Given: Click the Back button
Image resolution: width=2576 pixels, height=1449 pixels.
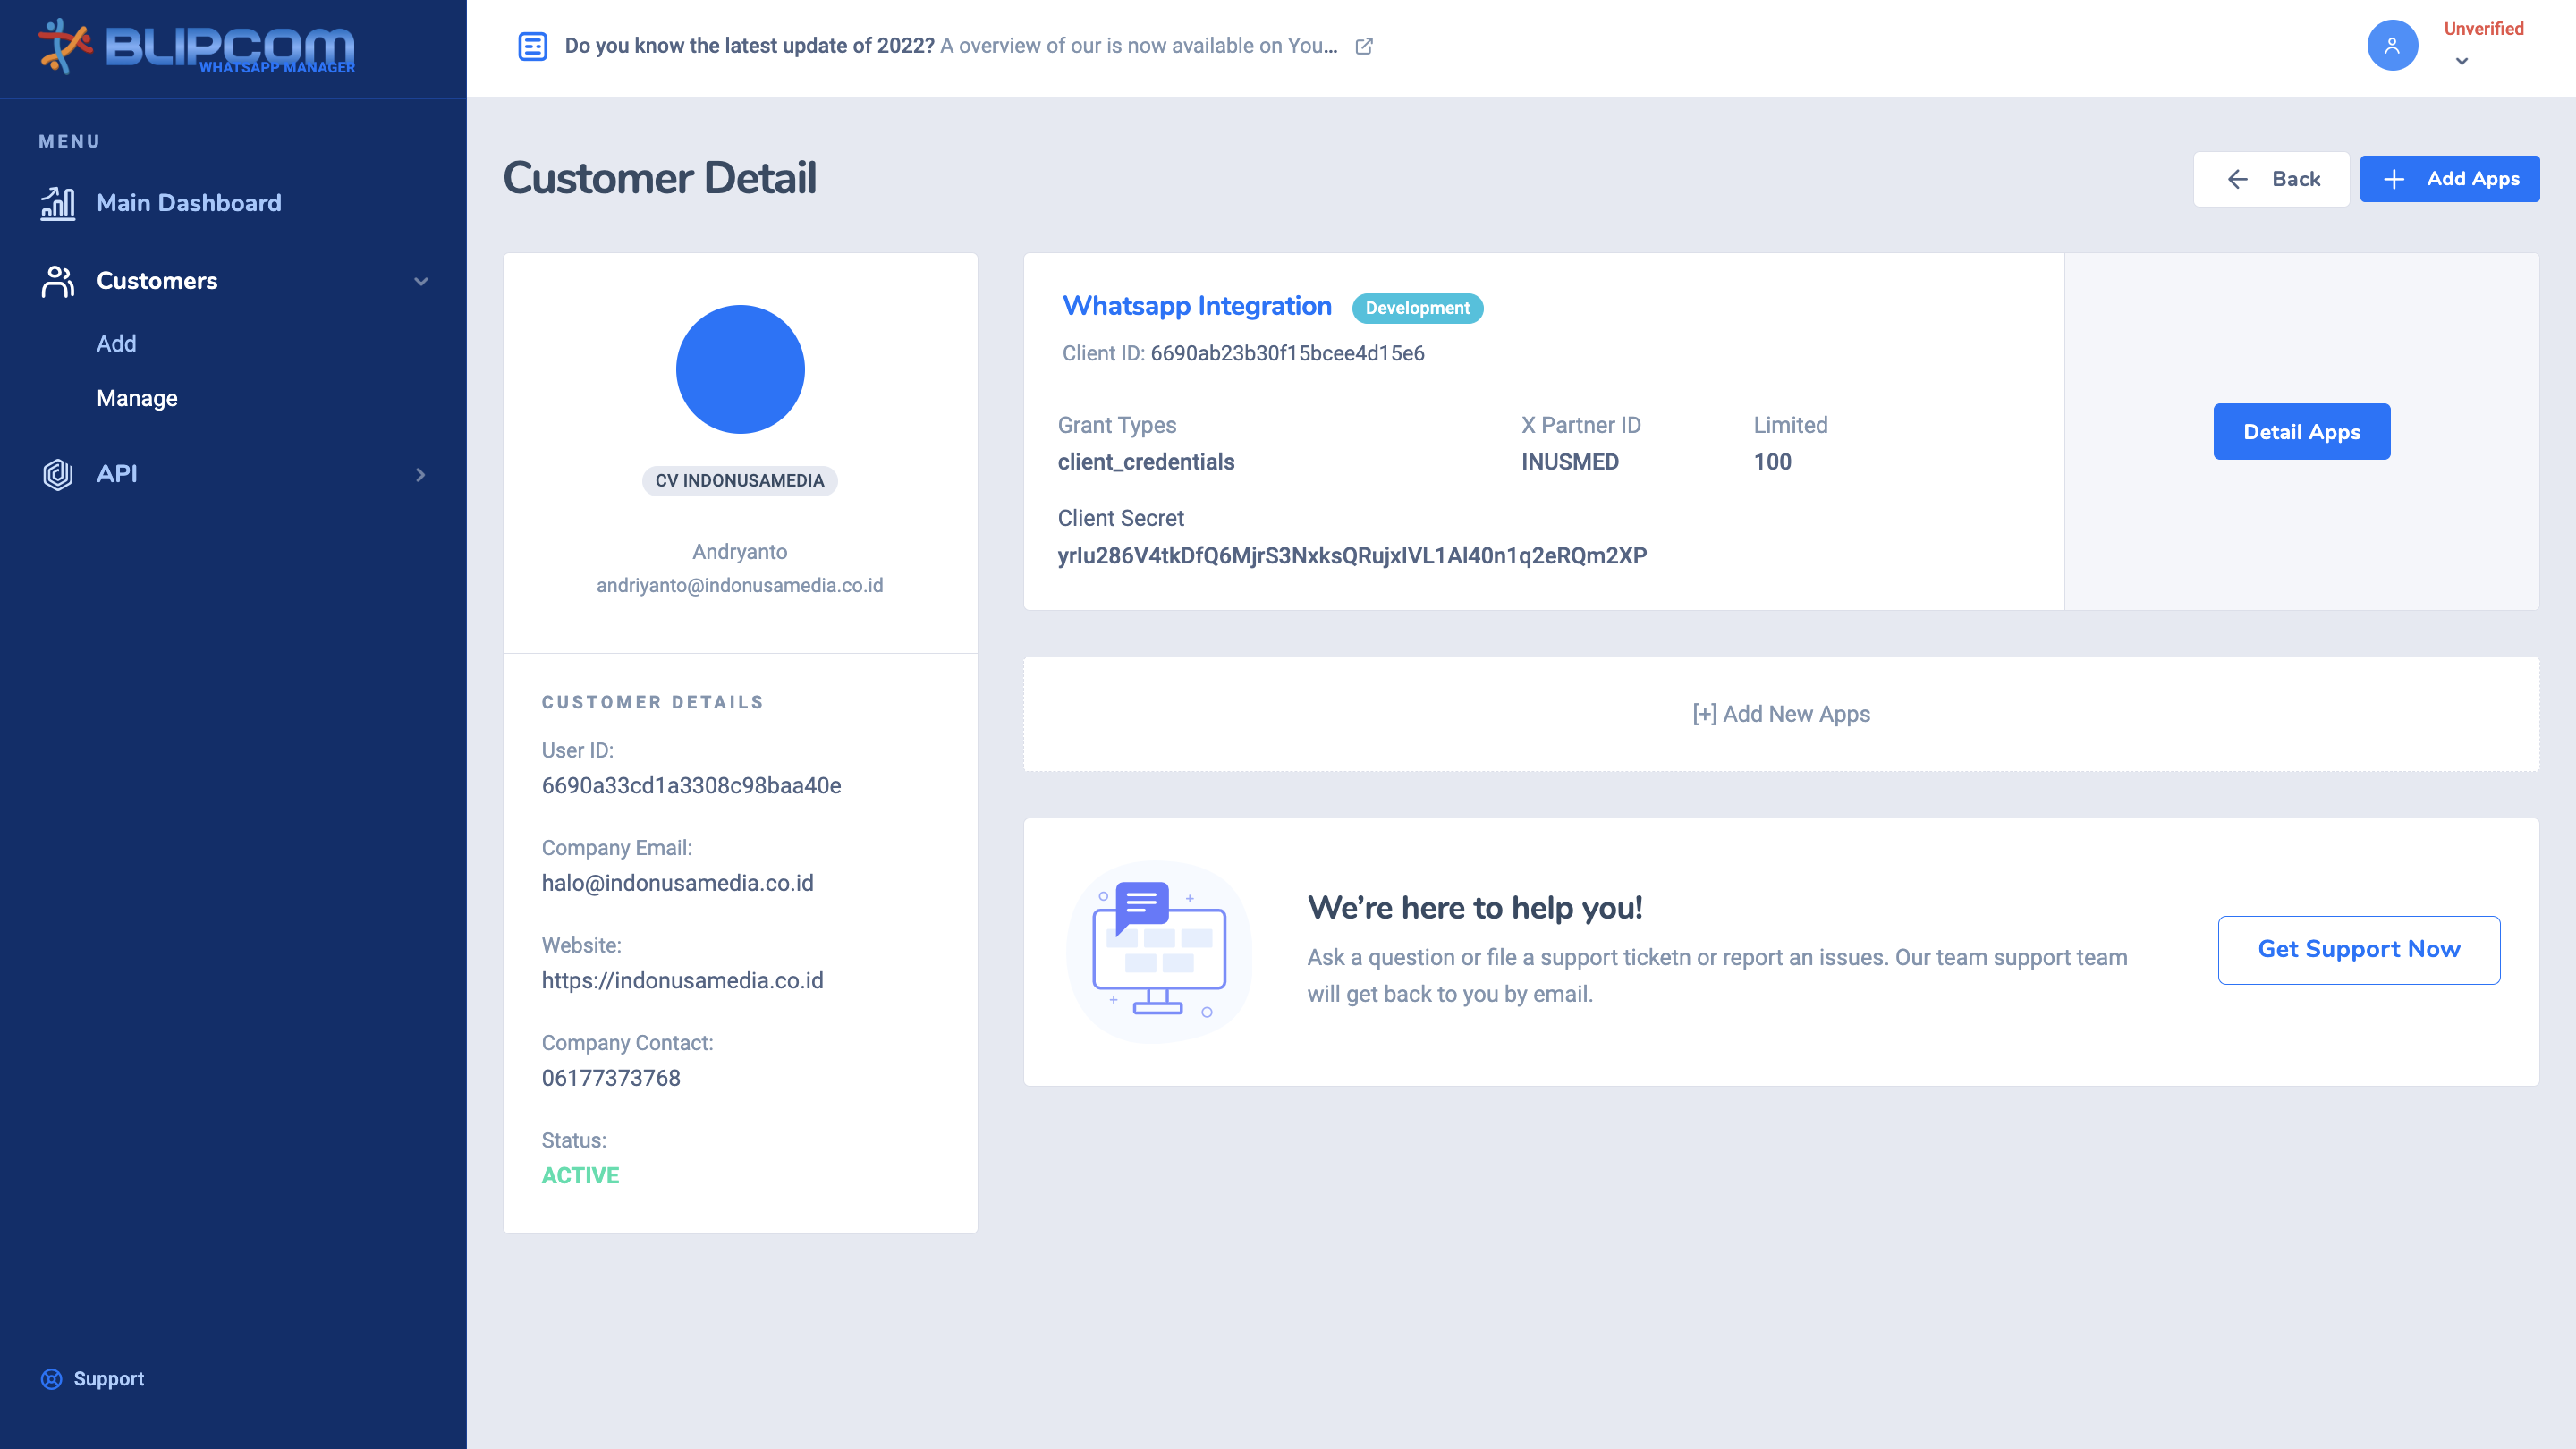Looking at the screenshot, I should click(x=2271, y=179).
